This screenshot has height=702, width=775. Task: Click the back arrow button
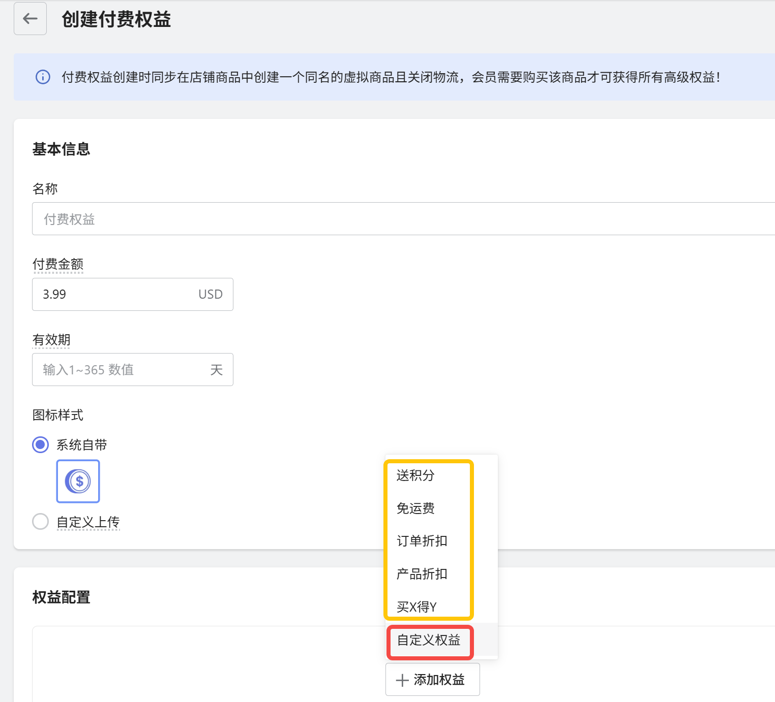click(x=30, y=19)
